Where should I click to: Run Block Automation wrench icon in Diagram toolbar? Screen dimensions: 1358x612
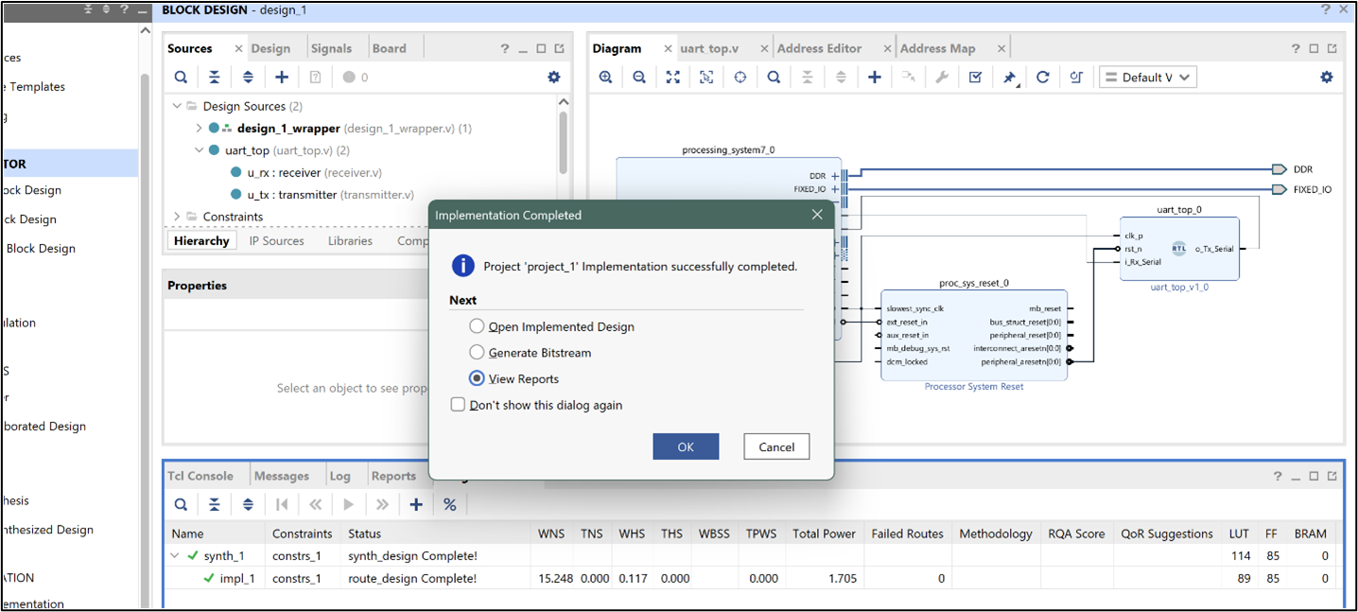pos(940,77)
